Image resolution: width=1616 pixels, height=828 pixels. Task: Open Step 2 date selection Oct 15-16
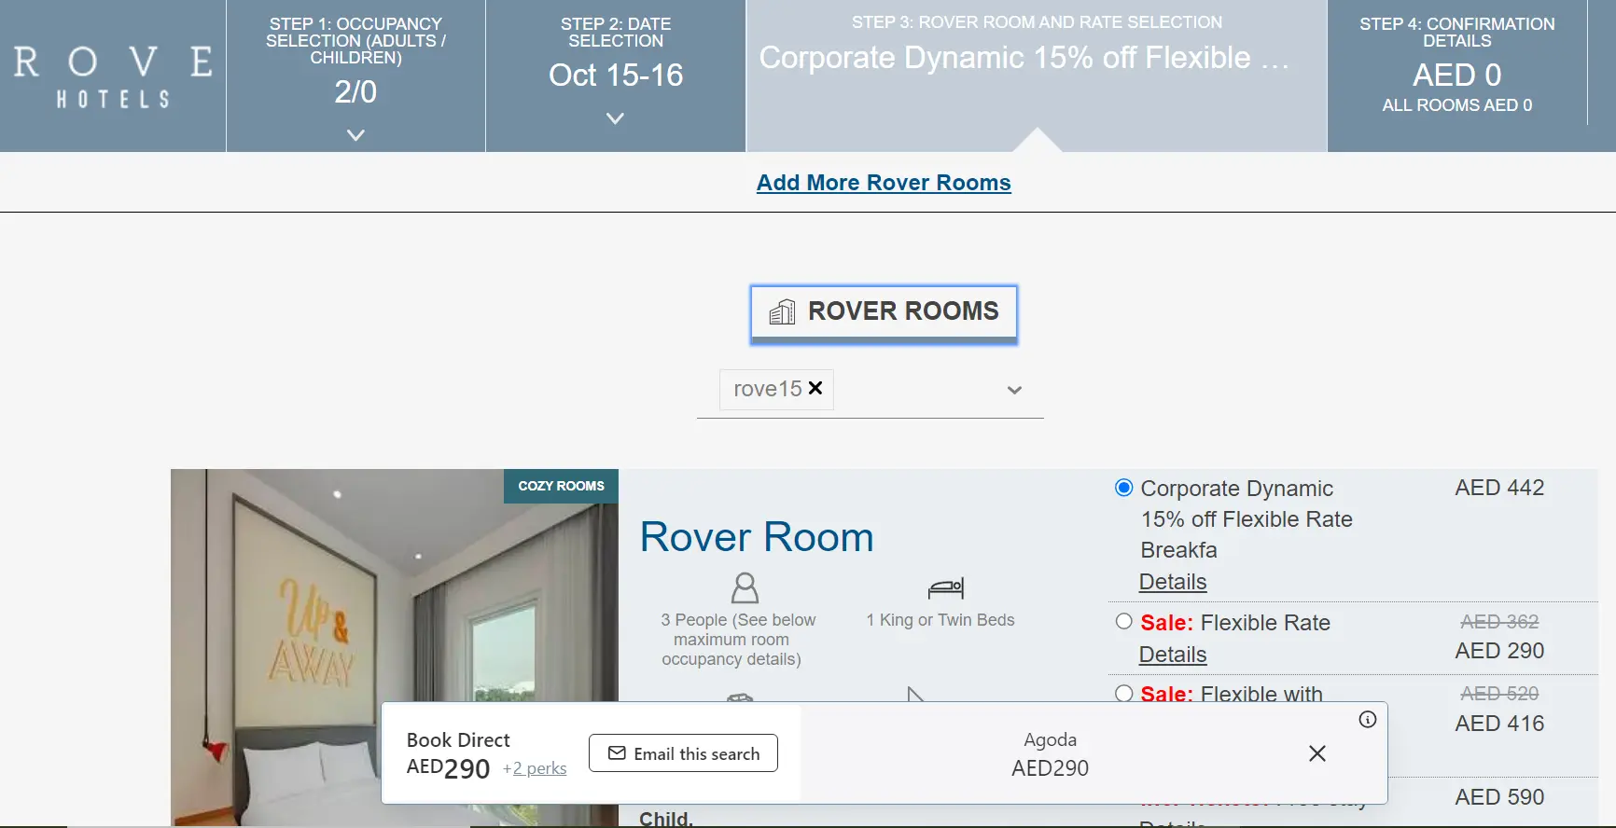tap(616, 75)
